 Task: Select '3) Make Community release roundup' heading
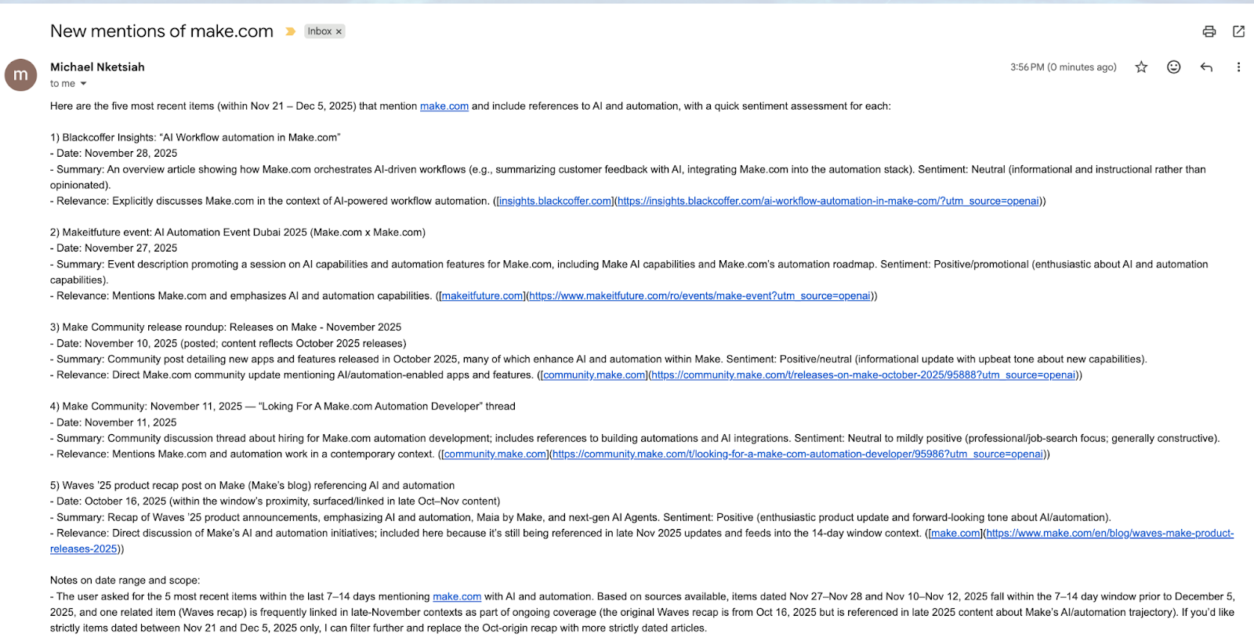click(226, 328)
